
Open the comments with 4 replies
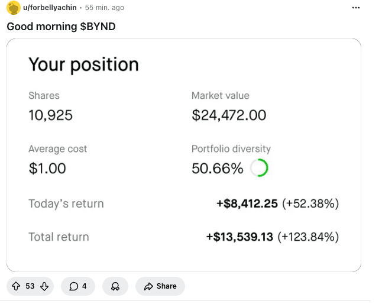pyautogui.click(x=78, y=286)
